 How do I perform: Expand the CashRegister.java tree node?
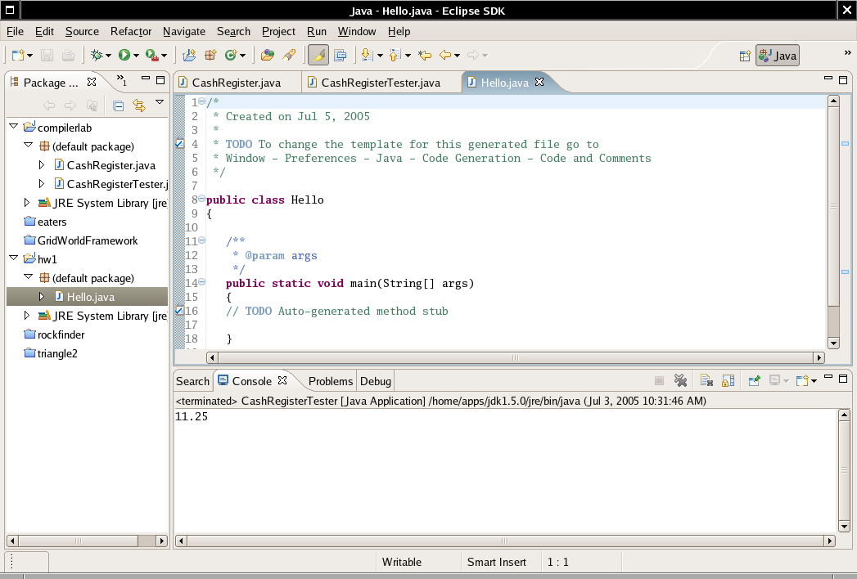(x=43, y=165)
